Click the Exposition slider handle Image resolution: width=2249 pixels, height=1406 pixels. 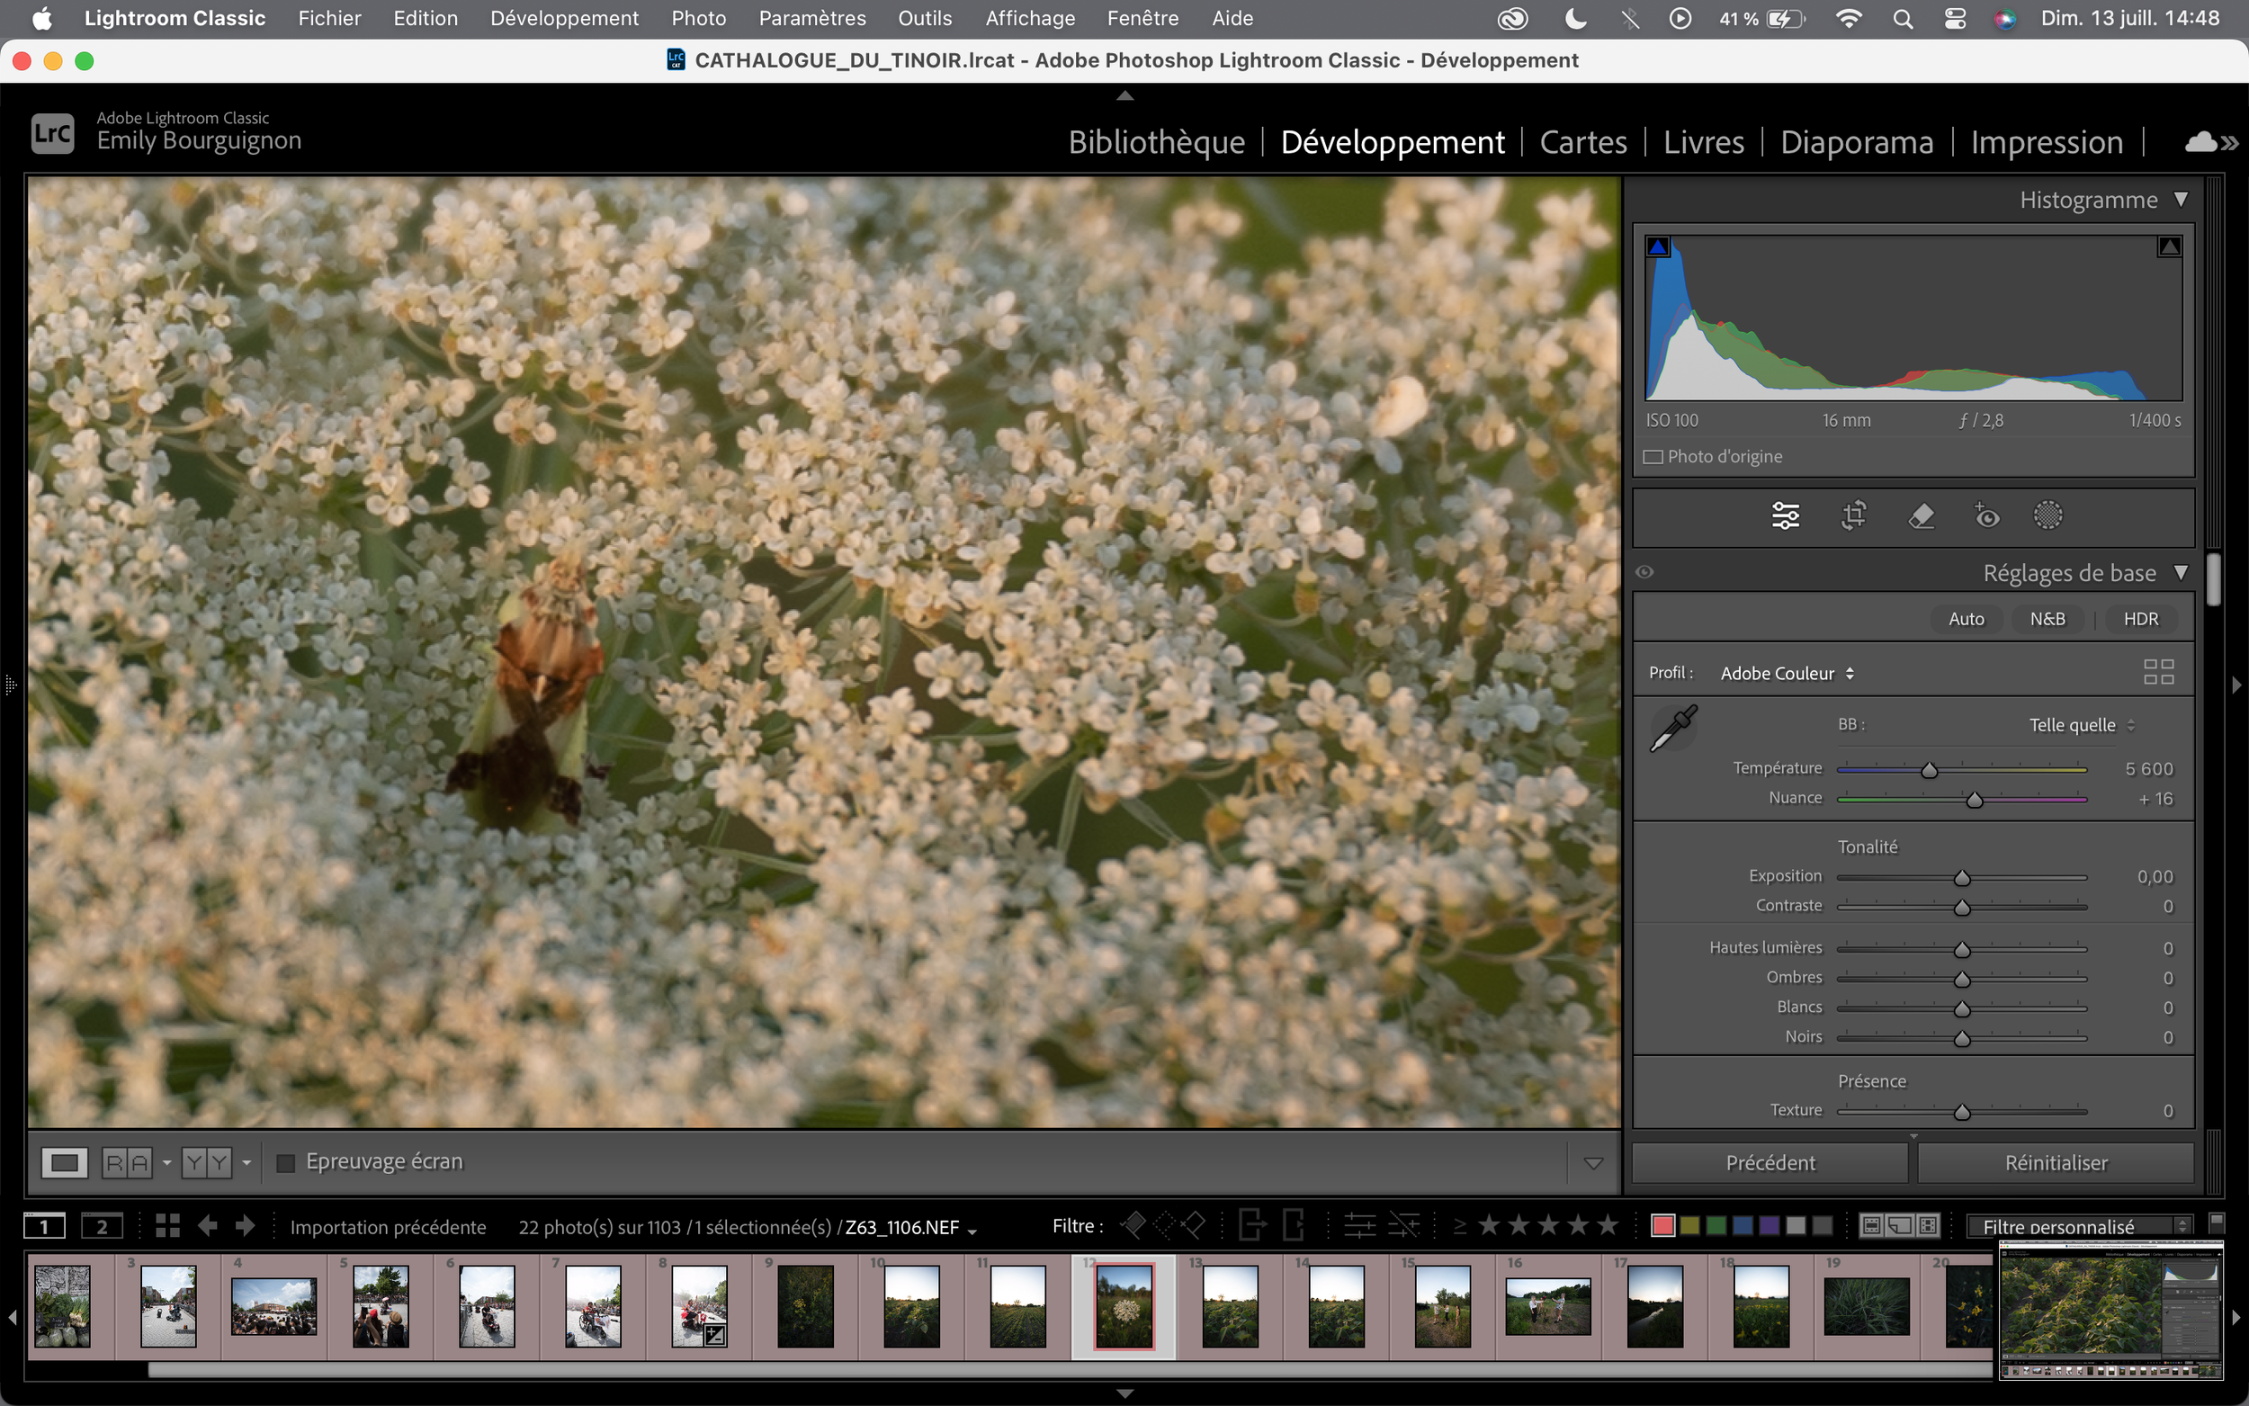pos(1962,878)
